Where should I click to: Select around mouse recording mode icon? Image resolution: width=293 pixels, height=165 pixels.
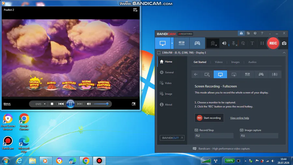tap(234, 74)
